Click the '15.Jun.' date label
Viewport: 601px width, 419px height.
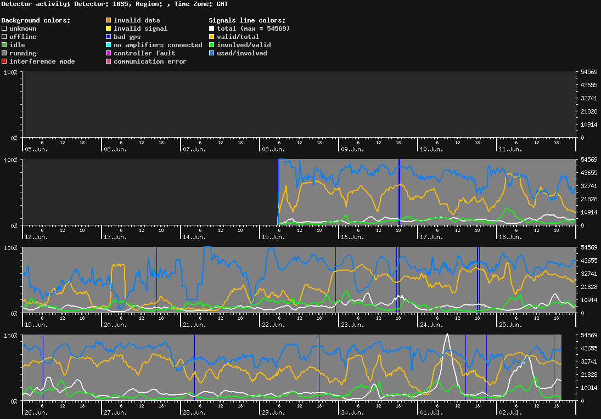pyautogui.click(x=273, y=237)
